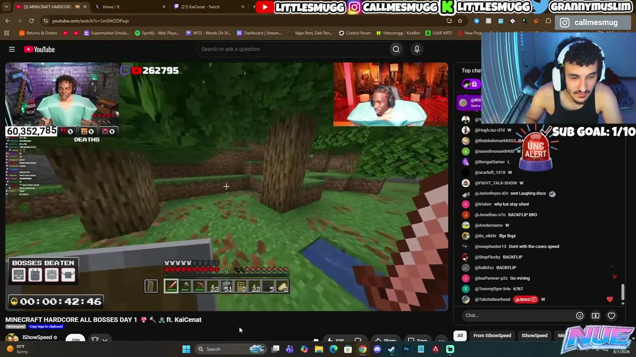The height and width of the screenshot is (357, 636).
Task: Open the Windows Start menu
Action: pos(186,349)
